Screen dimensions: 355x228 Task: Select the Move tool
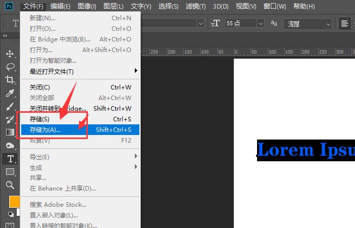[x=10, y=54]
